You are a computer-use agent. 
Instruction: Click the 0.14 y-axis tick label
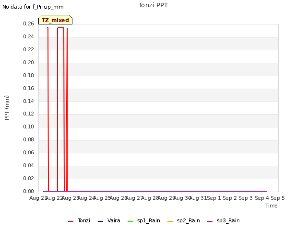click(x=28, y=101)
